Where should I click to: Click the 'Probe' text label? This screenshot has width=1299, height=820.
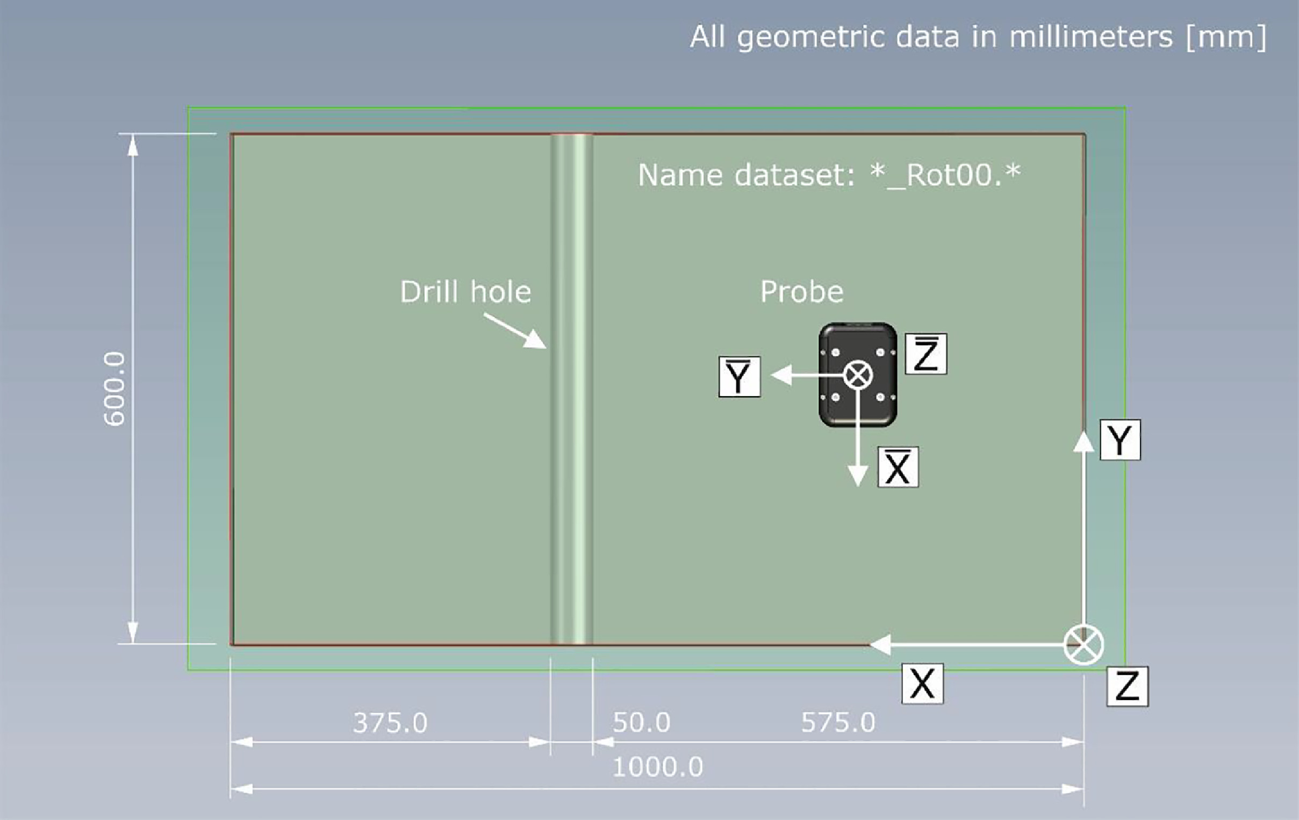(x=801, y=292)
